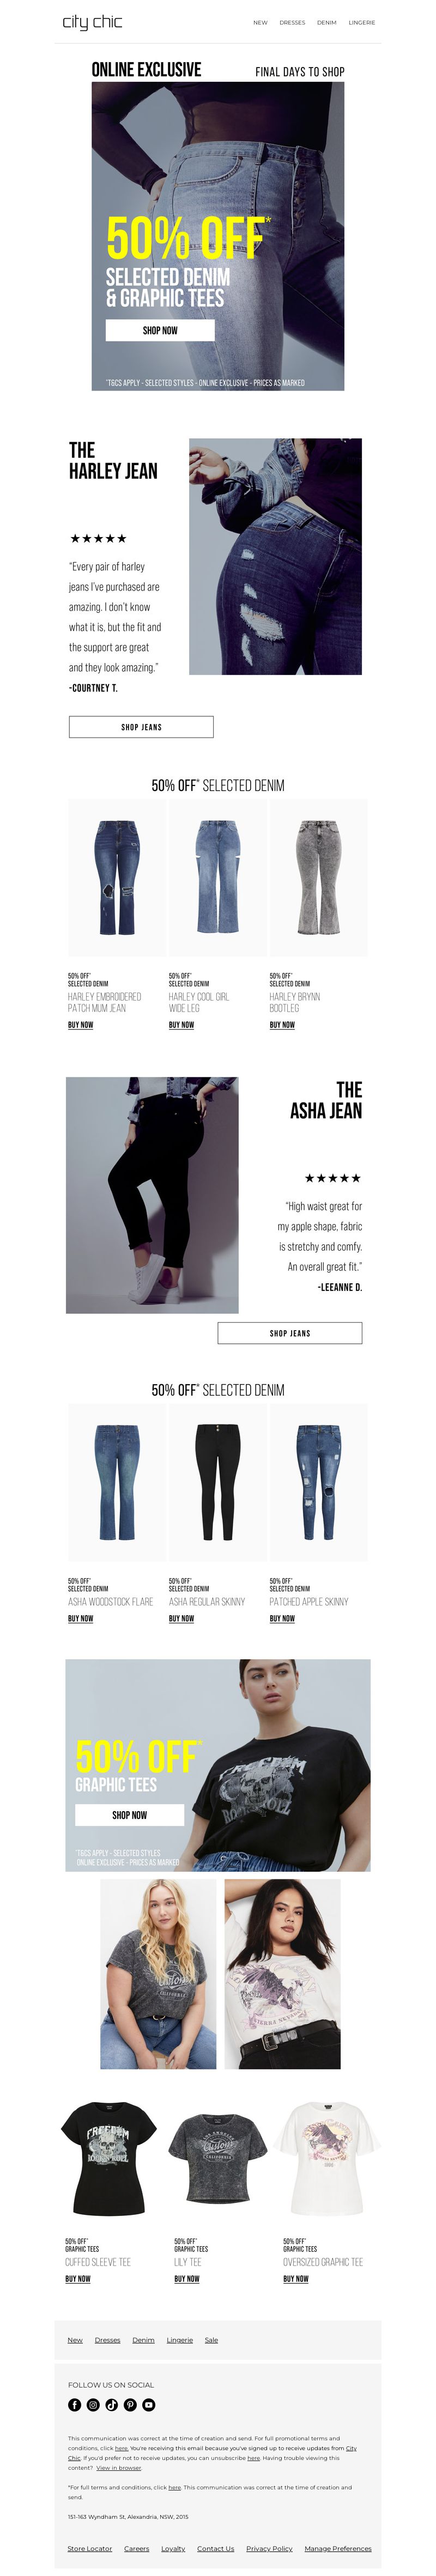Click the City Chic logo
This screenshot has width=436, height=2576.
tap(92, 22)
